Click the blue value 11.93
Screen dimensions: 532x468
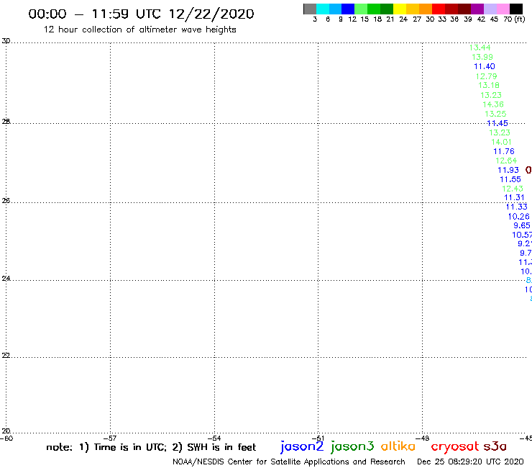[508, 170]
